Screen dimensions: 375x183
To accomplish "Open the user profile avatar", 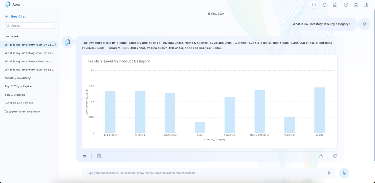I will [x=356, y=5].
